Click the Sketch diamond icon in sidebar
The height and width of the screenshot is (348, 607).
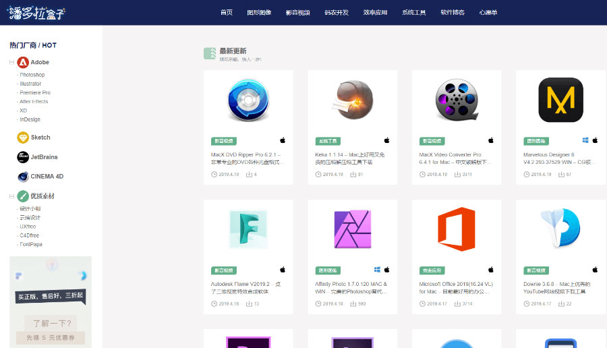(x=23, y=138)
